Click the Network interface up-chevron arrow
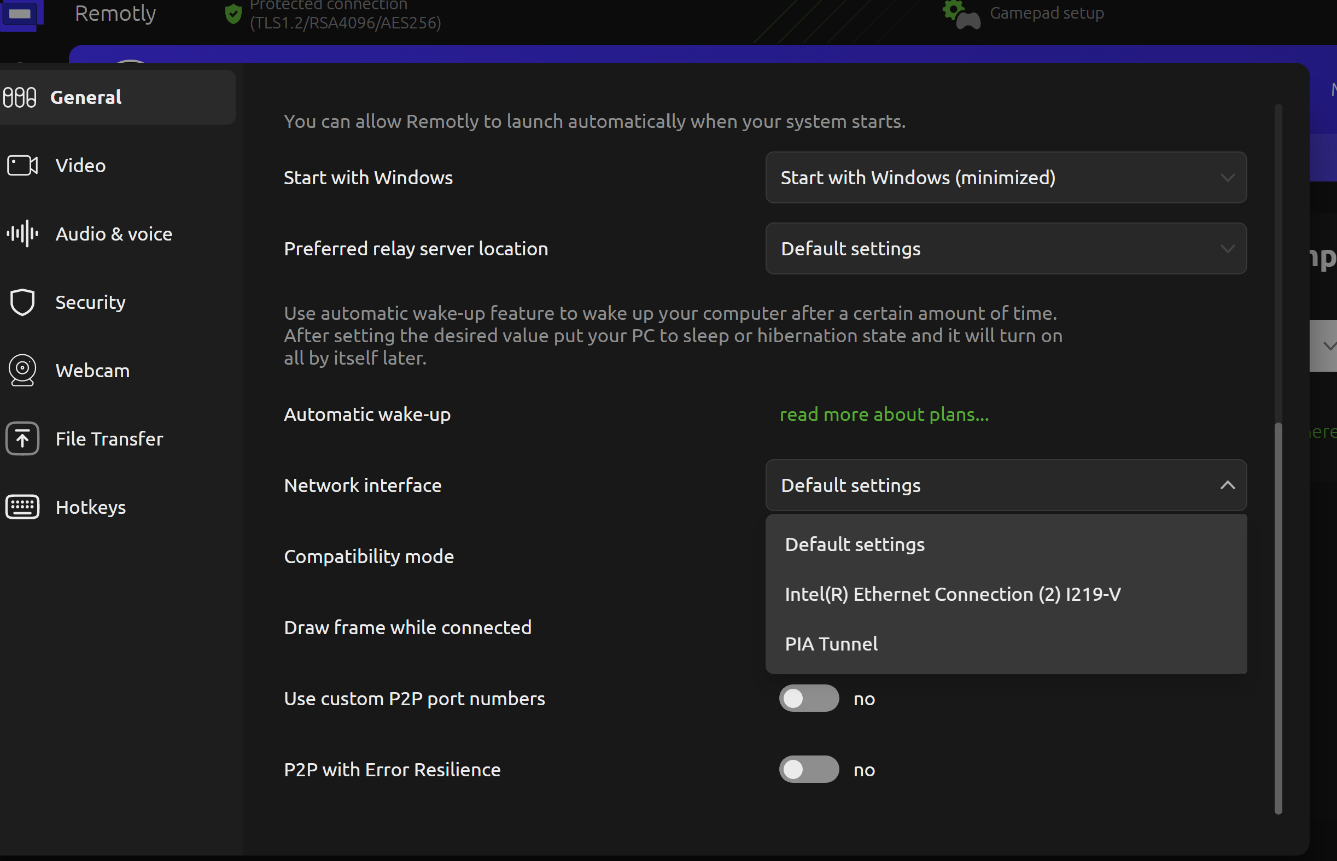 [x=1228, y=485]
